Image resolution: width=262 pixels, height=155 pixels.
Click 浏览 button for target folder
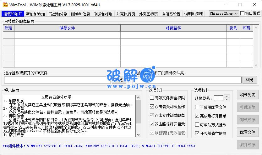click(250, 80)
